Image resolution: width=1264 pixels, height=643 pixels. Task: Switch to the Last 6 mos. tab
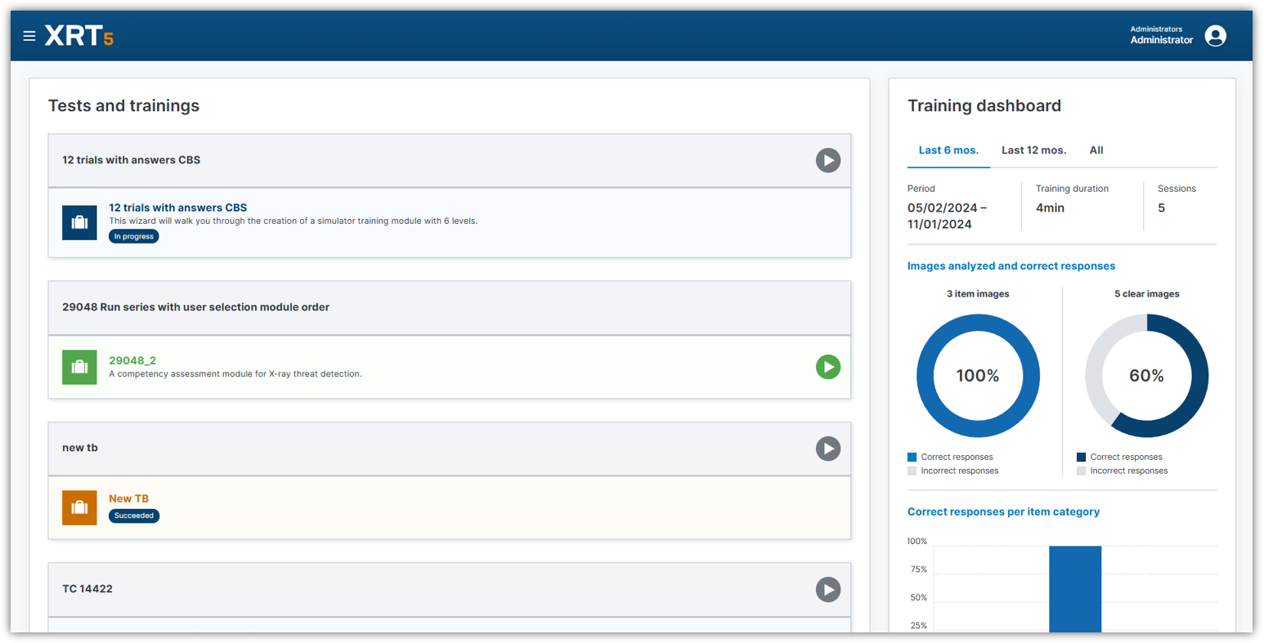[948, 150]
